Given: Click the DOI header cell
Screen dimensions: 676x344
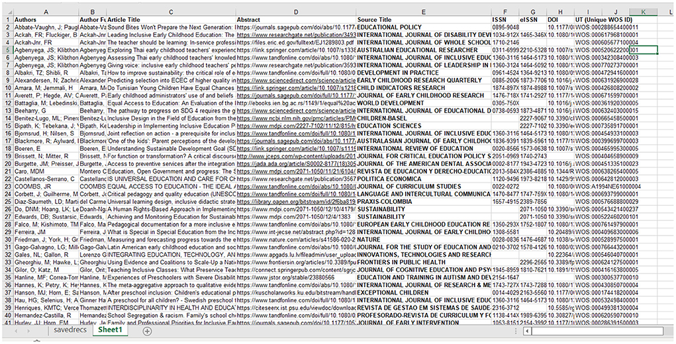Looking at the screenshot, I should pyautogui.click(x=560, y=20).
